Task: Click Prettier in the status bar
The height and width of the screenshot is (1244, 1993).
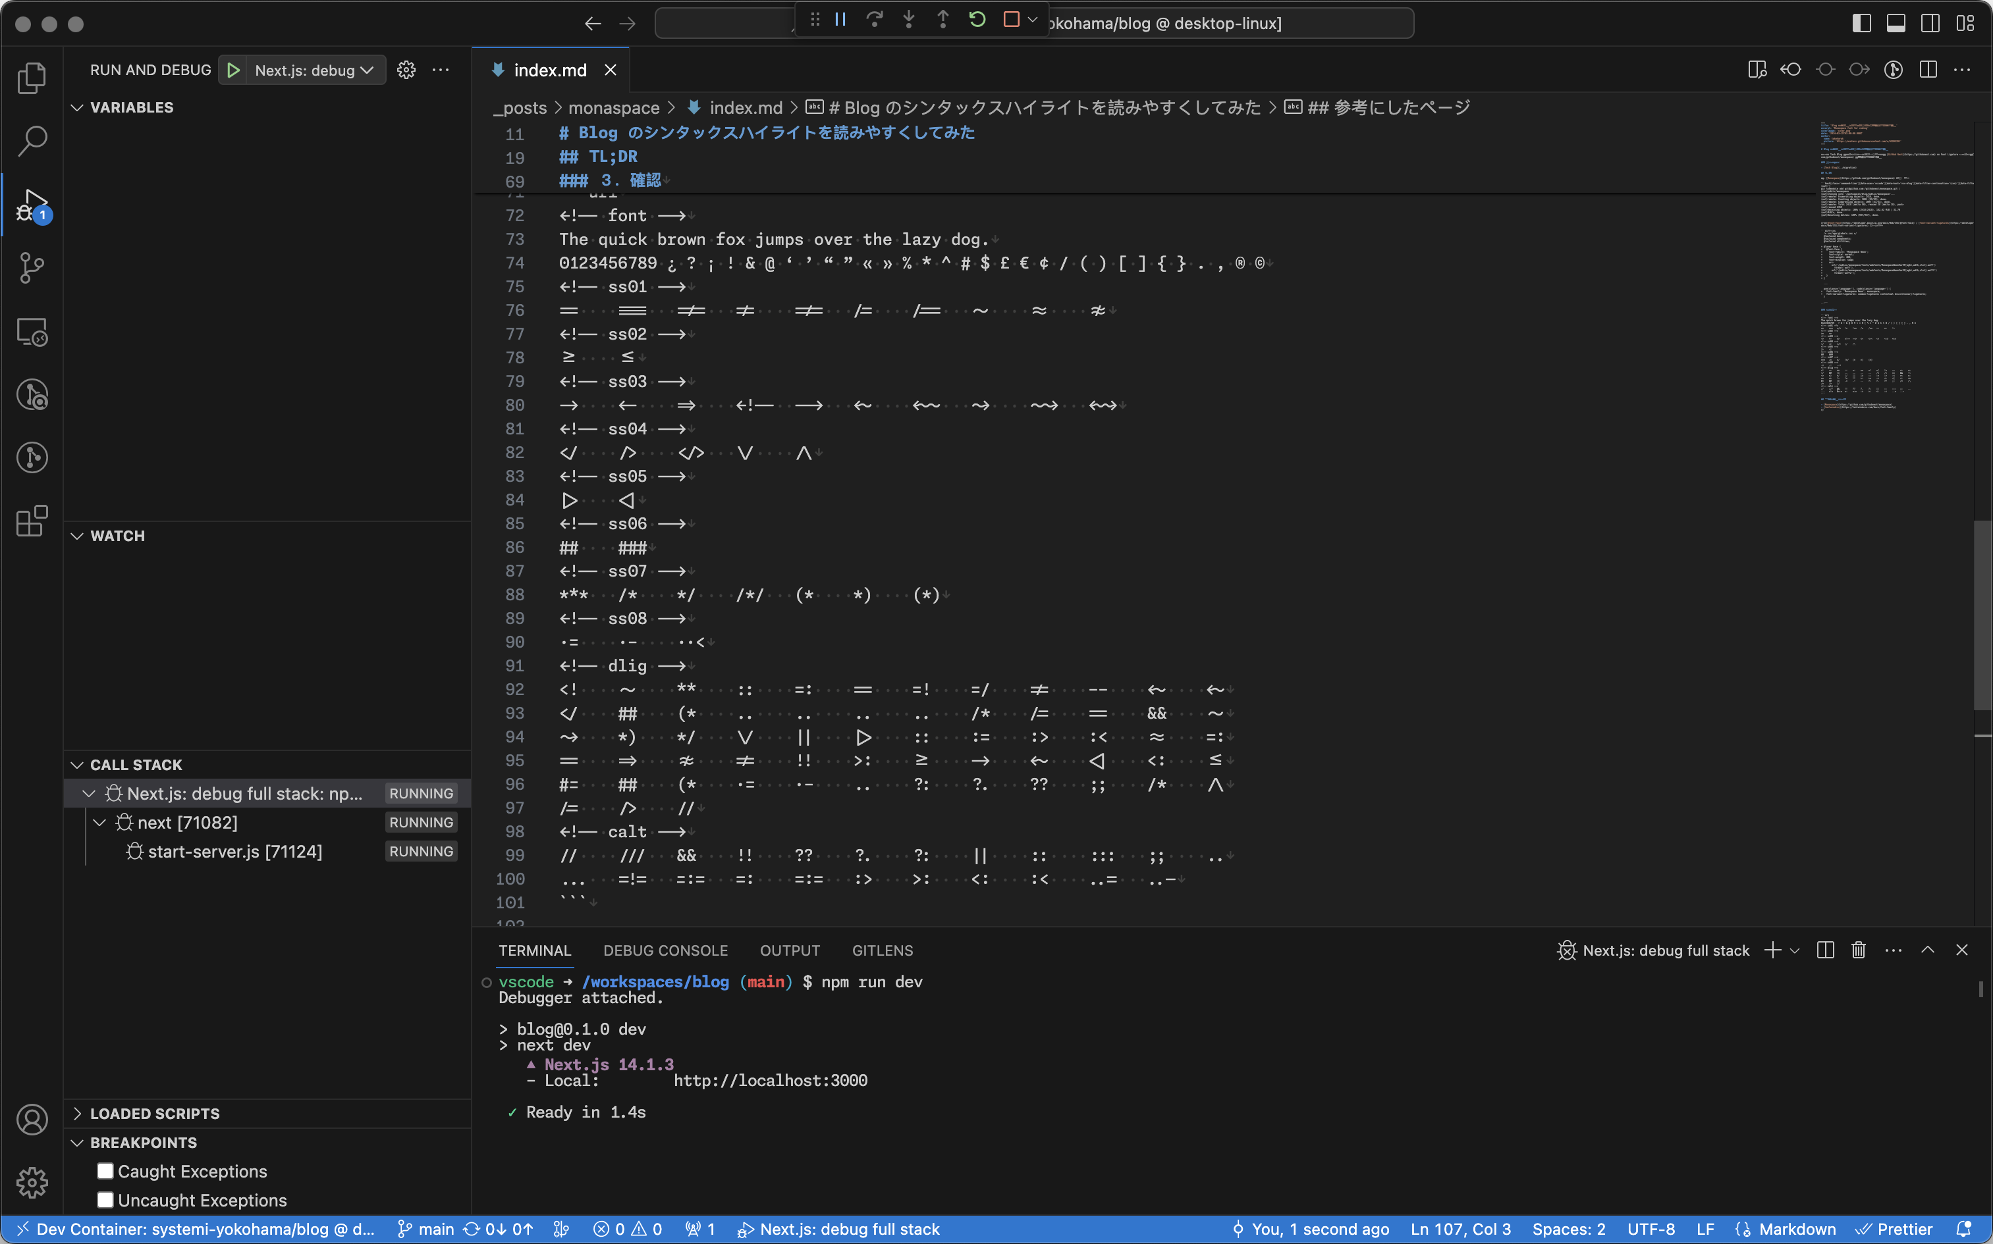Action: (x=1894, y=1230)
